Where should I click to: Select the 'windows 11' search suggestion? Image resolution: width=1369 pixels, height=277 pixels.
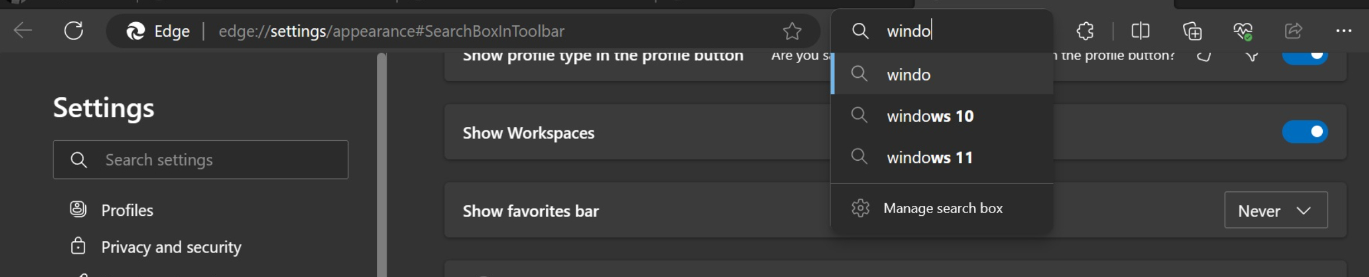(x=942, y=157)
